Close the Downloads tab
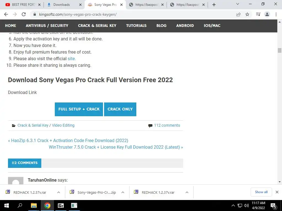The width and height of the screenshot is (282, 211). click(80, 5)
